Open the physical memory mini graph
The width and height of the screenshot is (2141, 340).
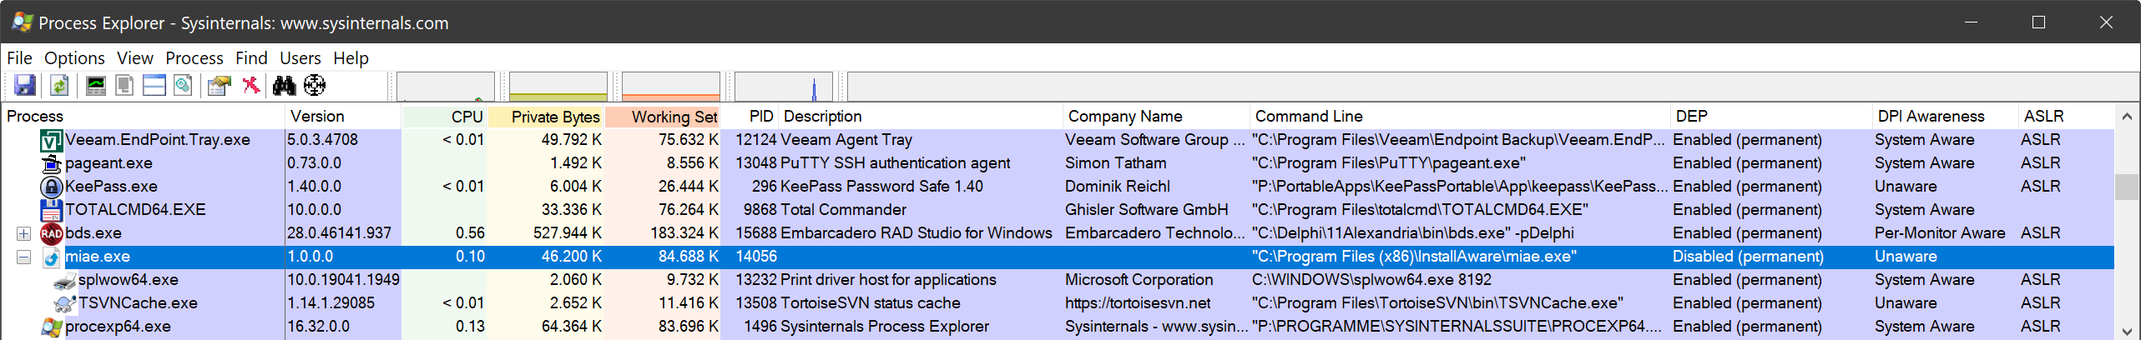(671, 87)
